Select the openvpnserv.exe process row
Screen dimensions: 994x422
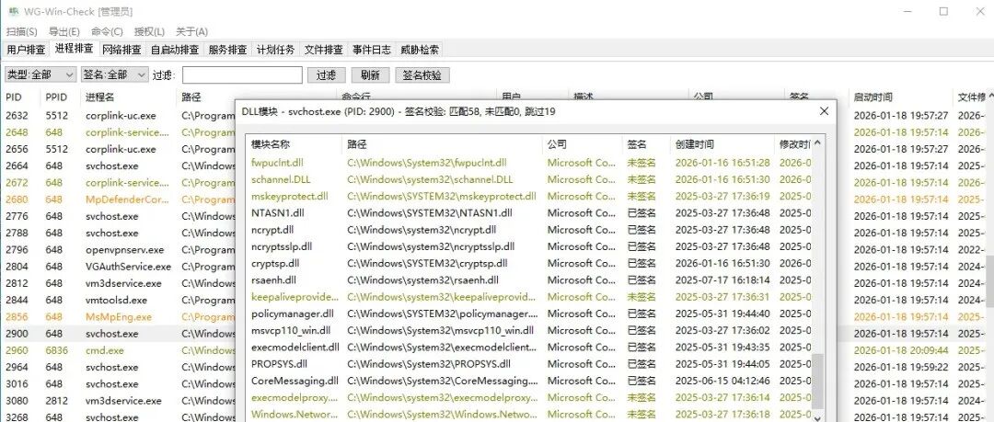(x=119, y=250)
